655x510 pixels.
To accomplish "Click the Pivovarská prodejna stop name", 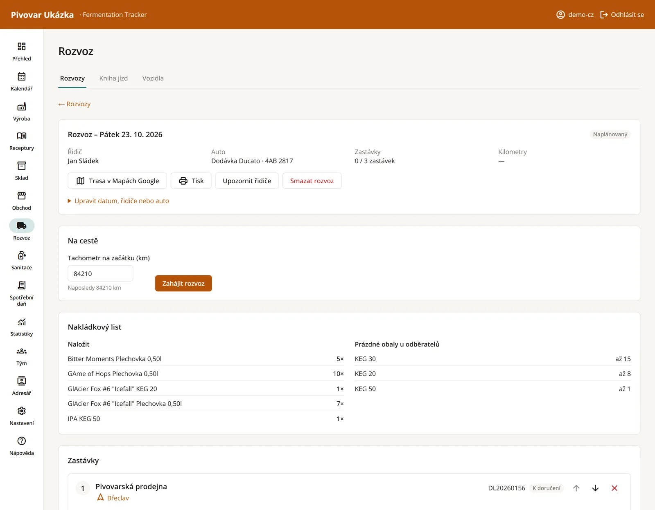I will 131,486.
